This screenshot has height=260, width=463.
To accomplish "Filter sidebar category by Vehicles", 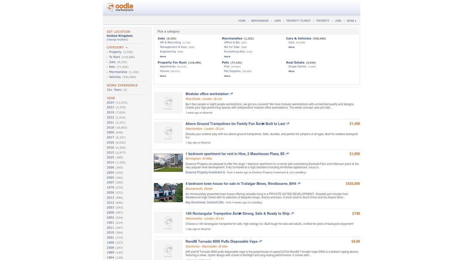I will [x=115, y=77].
